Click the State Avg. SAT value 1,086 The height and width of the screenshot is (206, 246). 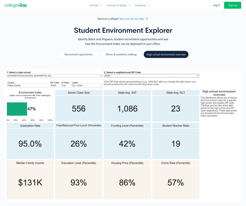coord(127,109)
